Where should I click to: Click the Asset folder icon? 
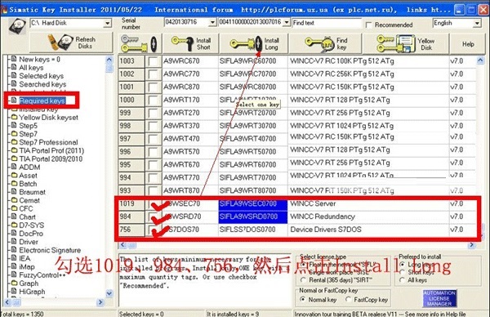14,175
